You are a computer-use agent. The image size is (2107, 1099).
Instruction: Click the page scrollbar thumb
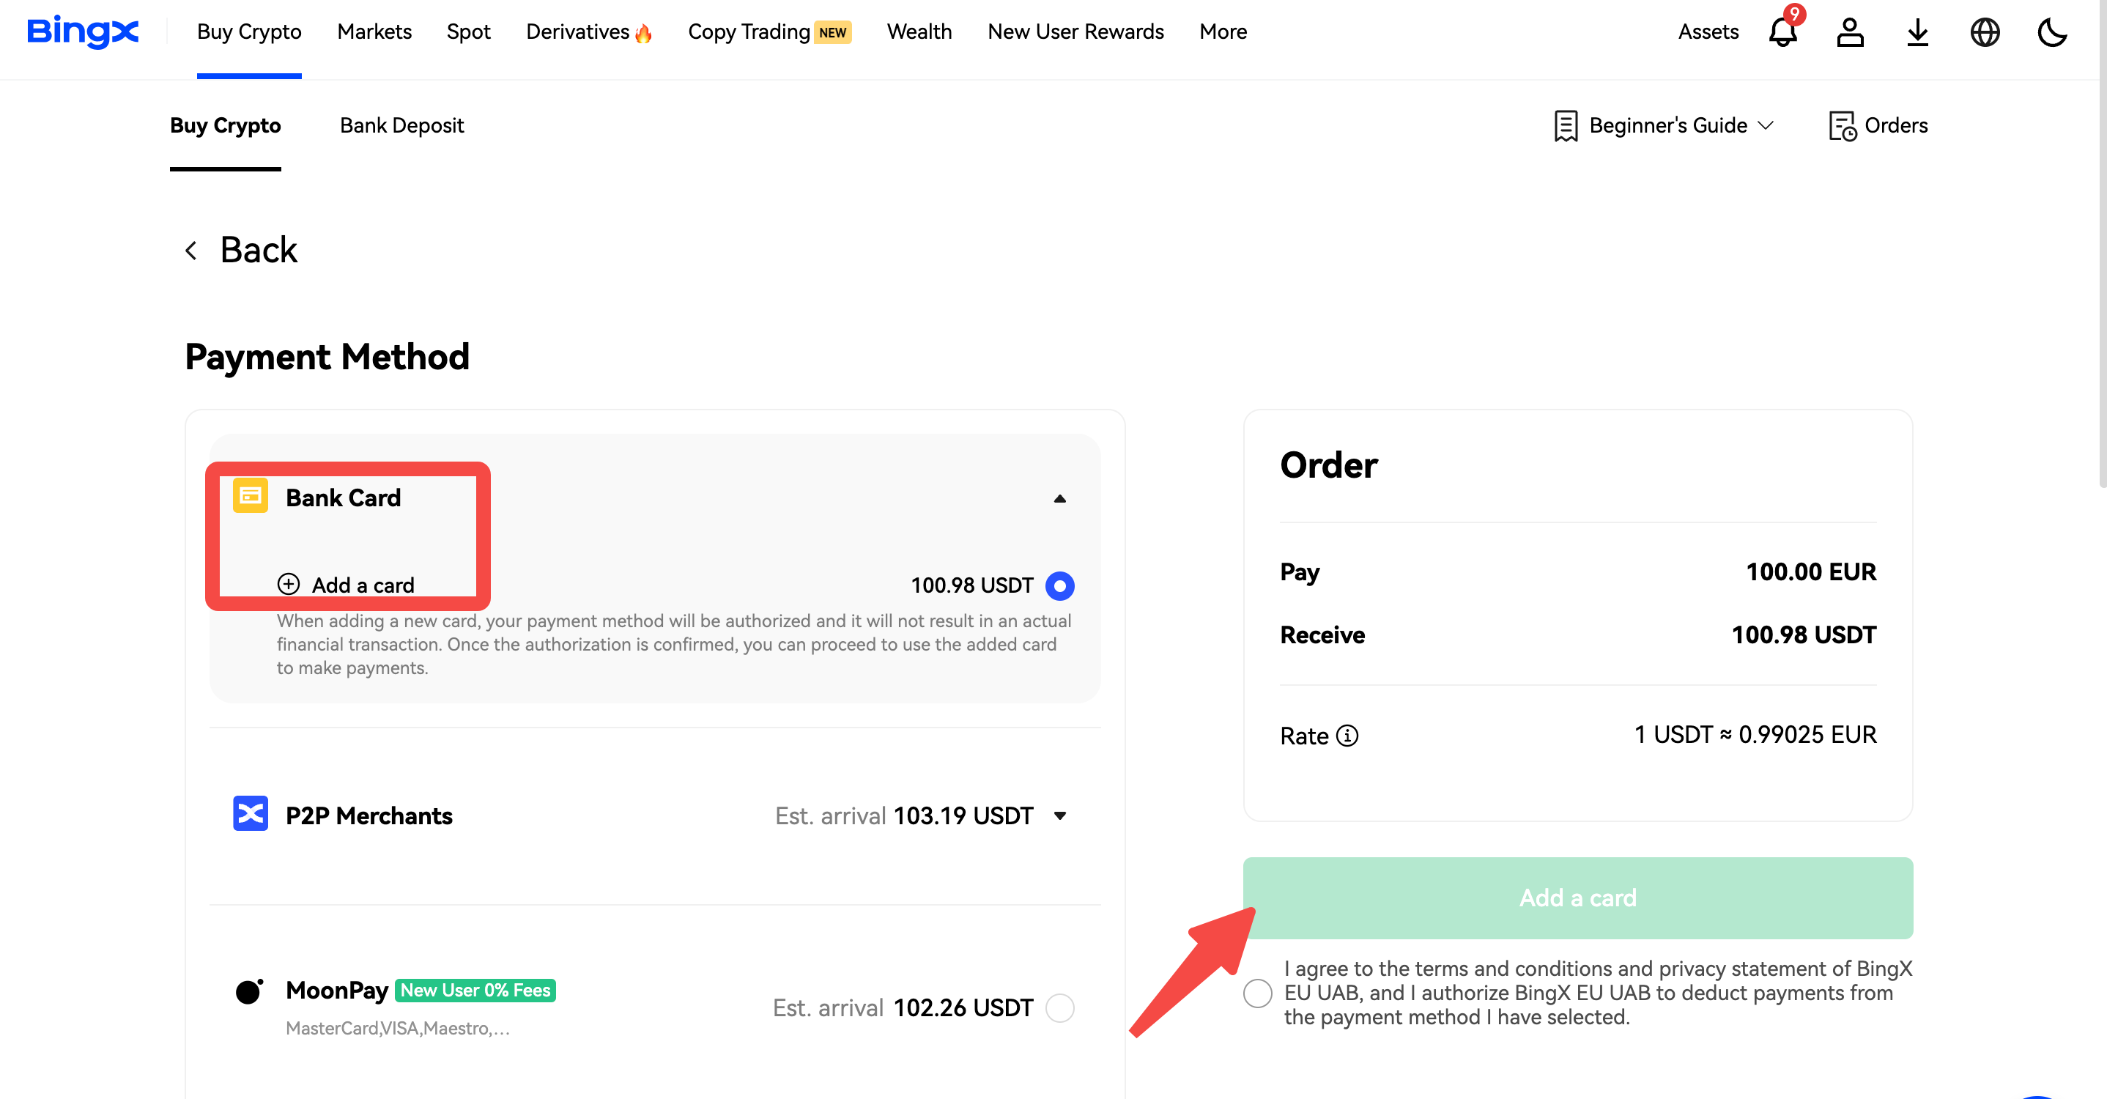pyautogui.click(x=2101, y=245)
